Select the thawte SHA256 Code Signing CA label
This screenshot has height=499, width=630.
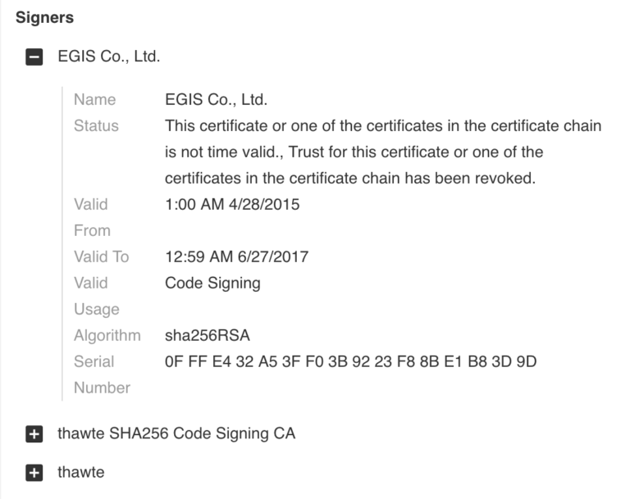point(176,433)
